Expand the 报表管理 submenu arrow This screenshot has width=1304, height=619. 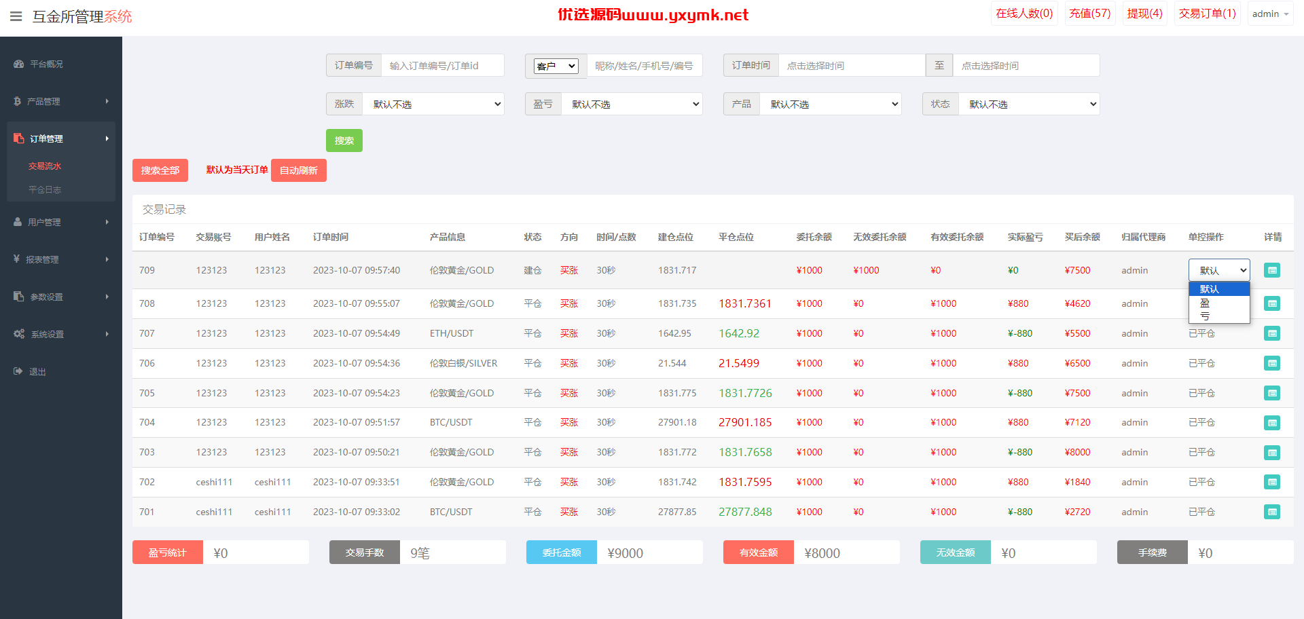point(107,259)
